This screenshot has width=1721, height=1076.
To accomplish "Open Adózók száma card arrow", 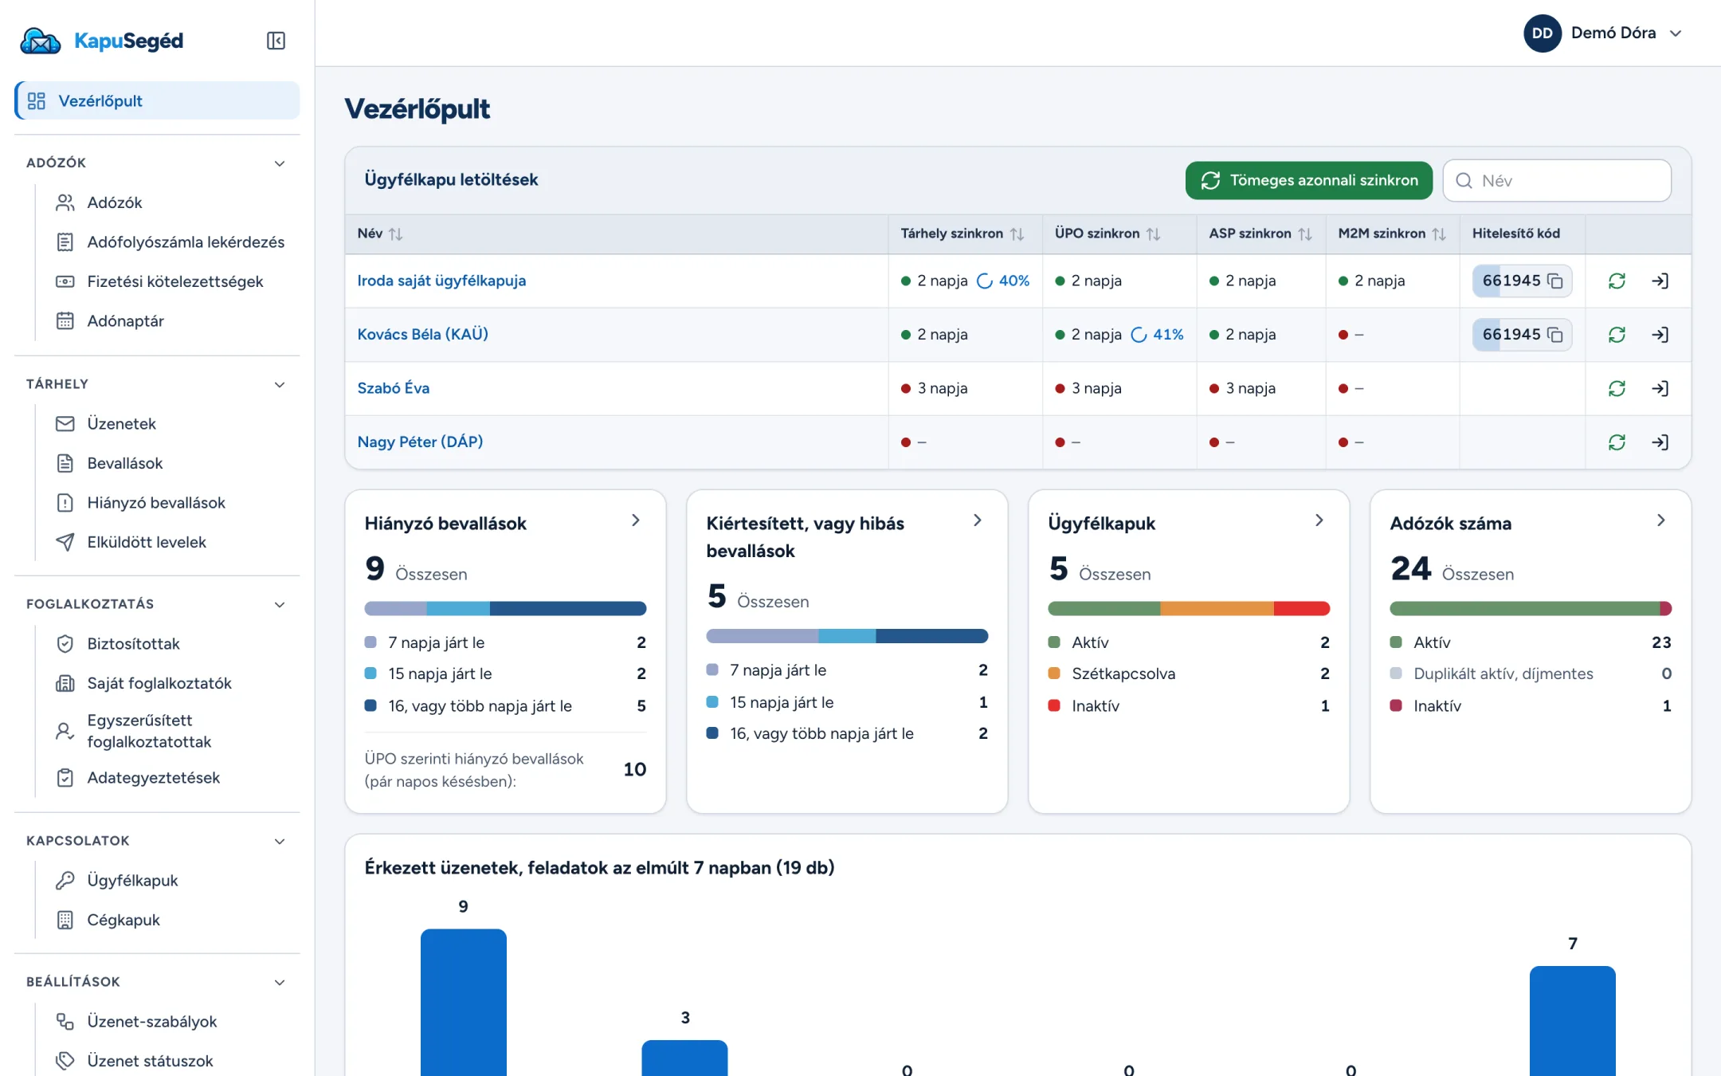I will tap(1660, 520).
